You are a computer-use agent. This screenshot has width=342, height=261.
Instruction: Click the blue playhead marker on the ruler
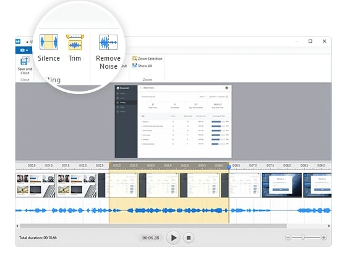pyautogui.click(x=229, y=167)
